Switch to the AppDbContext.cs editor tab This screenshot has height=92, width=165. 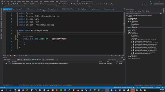95,9
